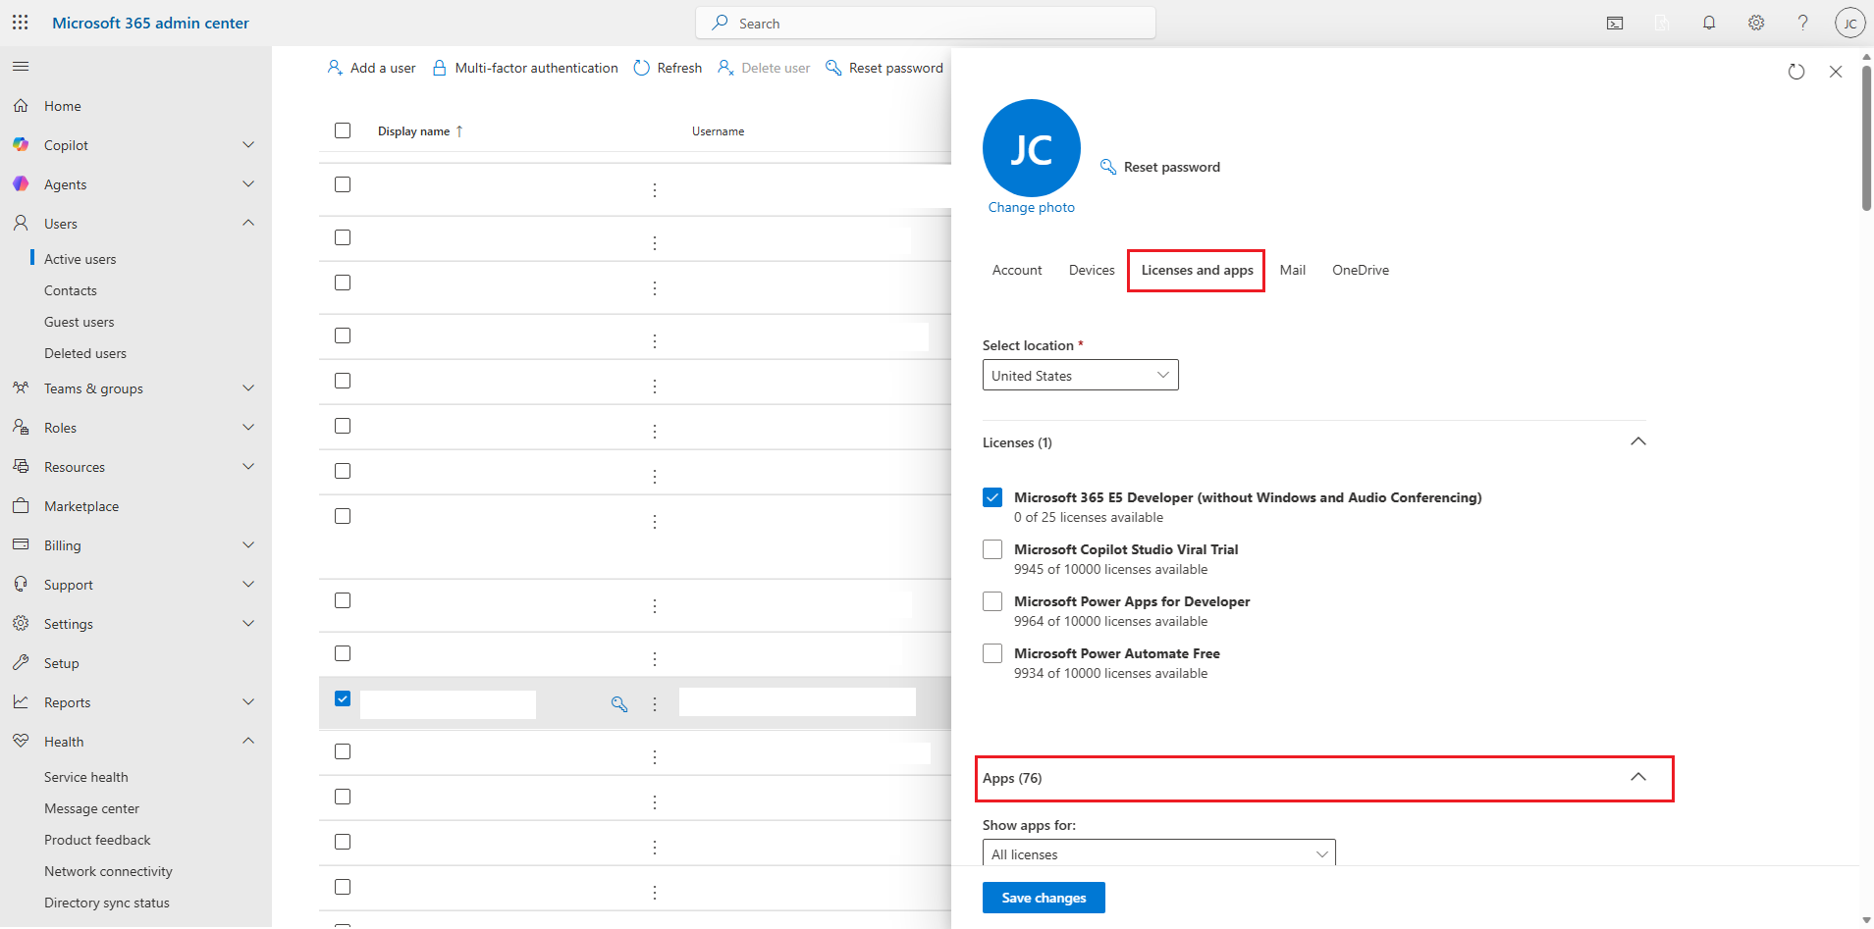Viewport: 1874px width, 929px height.
Task: Click the Change photo link
Action: point(1032,207)
